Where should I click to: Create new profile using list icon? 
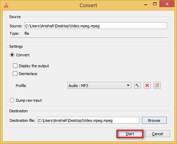tap(157, 85)
